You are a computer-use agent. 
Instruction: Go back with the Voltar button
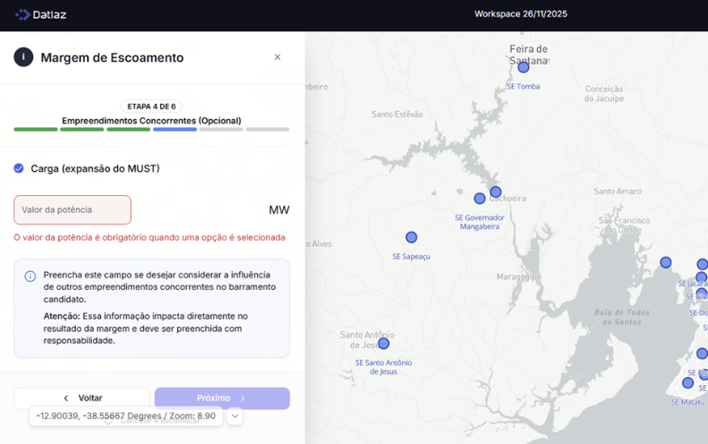[x=81, y=398]
